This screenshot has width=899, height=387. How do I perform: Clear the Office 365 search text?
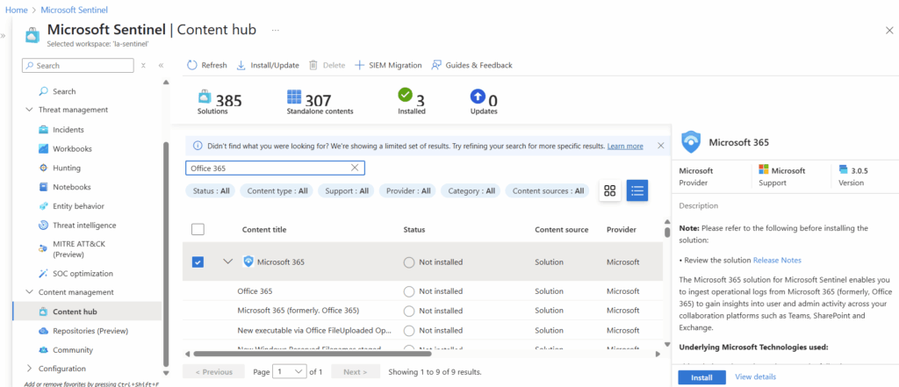pos(355,168)
